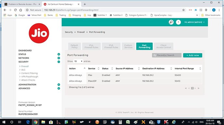Screen dimensions: 224x125
Task: Bookmark this page with star icon
Action: (183, 10)
